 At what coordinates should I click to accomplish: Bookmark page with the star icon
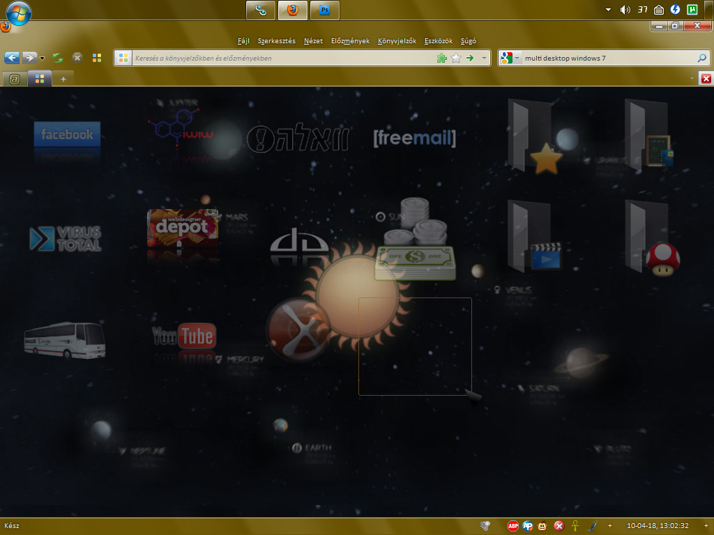click(456, 59)
